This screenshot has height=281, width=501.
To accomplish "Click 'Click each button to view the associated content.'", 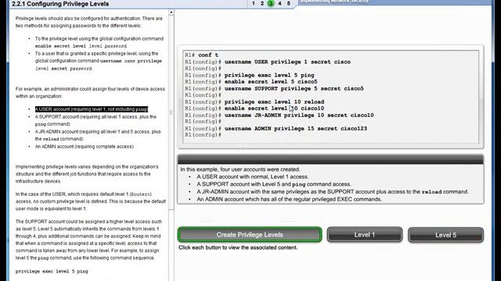I will point(238,247).
